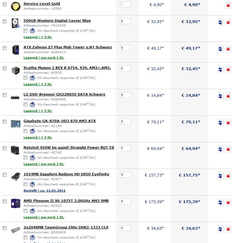Delete Zalman Z7 Plus tower from cart
The height and width of the screenshot is (243, 233).
(x=228, y=49)
